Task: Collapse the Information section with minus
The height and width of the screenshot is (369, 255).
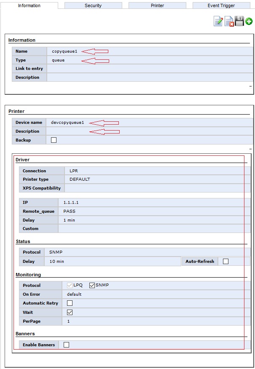Action: pyautogui.click(x=250, y=86)
